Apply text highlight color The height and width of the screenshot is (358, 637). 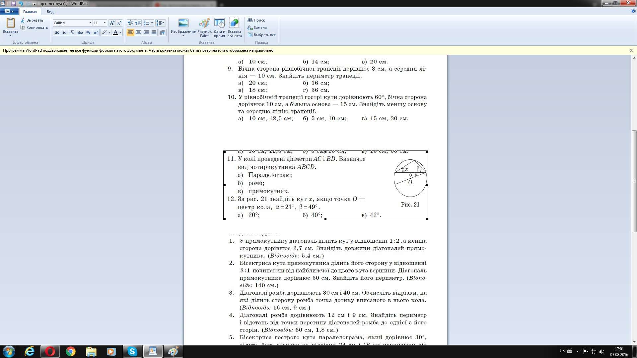click(x=105, y=32)
